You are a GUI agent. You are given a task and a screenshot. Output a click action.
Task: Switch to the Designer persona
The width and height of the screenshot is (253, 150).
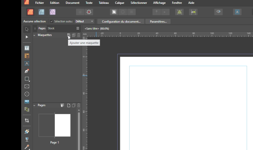(41, 12)
